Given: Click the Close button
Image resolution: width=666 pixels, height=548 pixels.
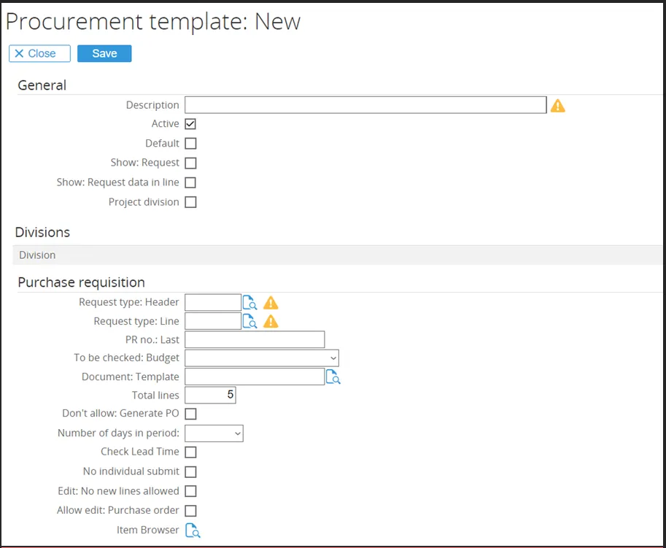Looking at the screenshot, I should click(x=39, y=53).
